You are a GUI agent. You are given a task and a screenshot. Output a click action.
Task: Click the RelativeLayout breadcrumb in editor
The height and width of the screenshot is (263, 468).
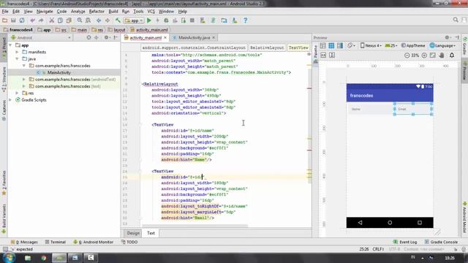[267, 47]
